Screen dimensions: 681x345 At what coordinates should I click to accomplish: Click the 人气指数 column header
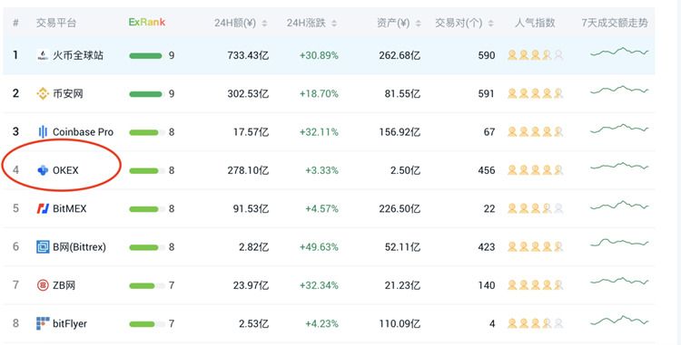click(x=535, y=23)
